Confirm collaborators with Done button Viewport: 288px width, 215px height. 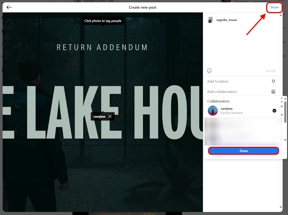(244, 151)
